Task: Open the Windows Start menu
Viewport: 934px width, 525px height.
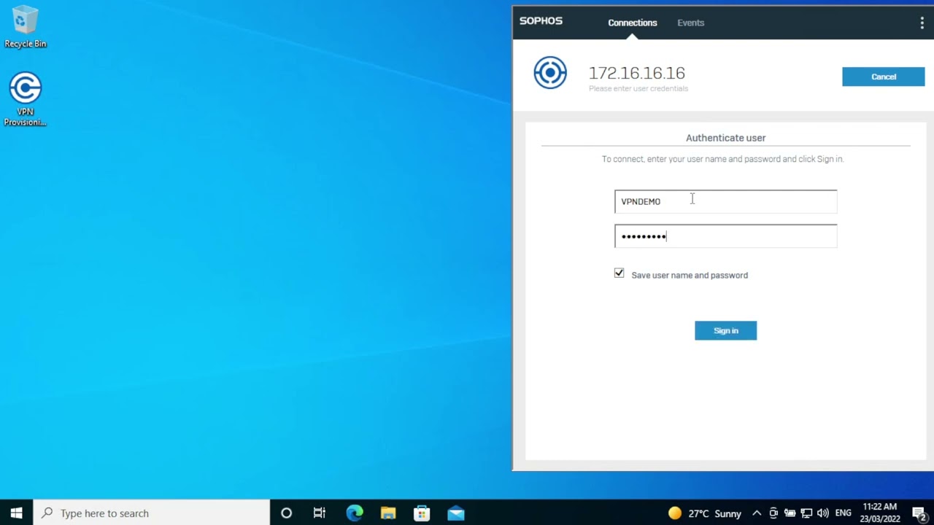Action: [16, 513]
